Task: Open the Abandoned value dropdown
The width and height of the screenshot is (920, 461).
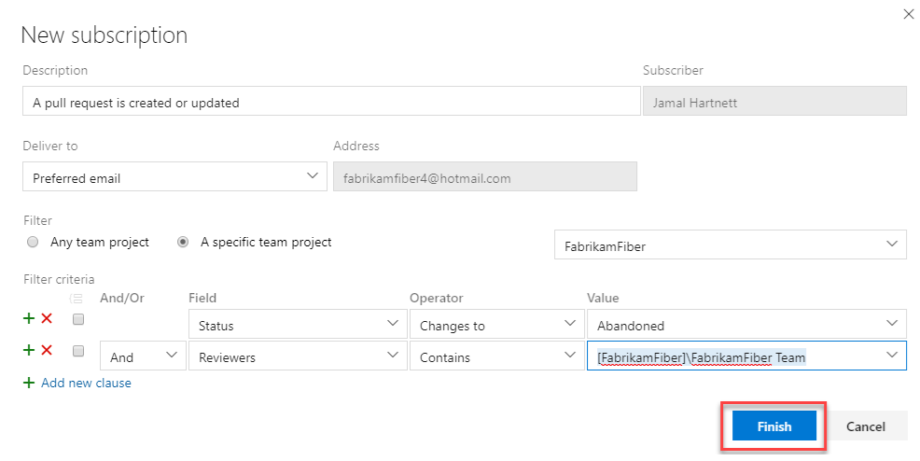Action: click(x=746, y=326)
